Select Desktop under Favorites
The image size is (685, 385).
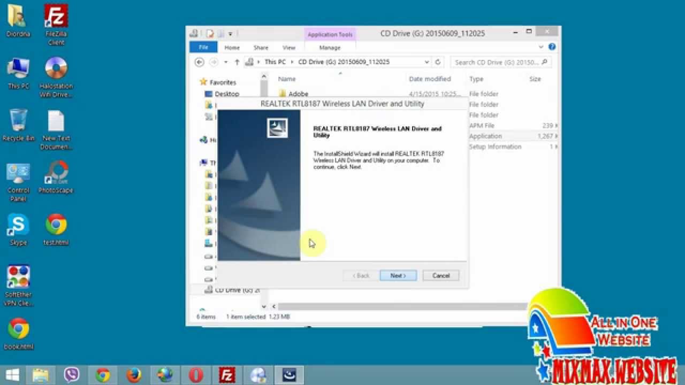(222, 94)
